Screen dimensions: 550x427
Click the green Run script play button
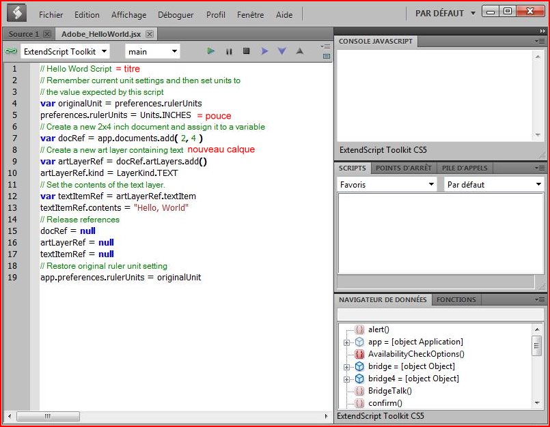pyautogui.click(x=211, y=51)
